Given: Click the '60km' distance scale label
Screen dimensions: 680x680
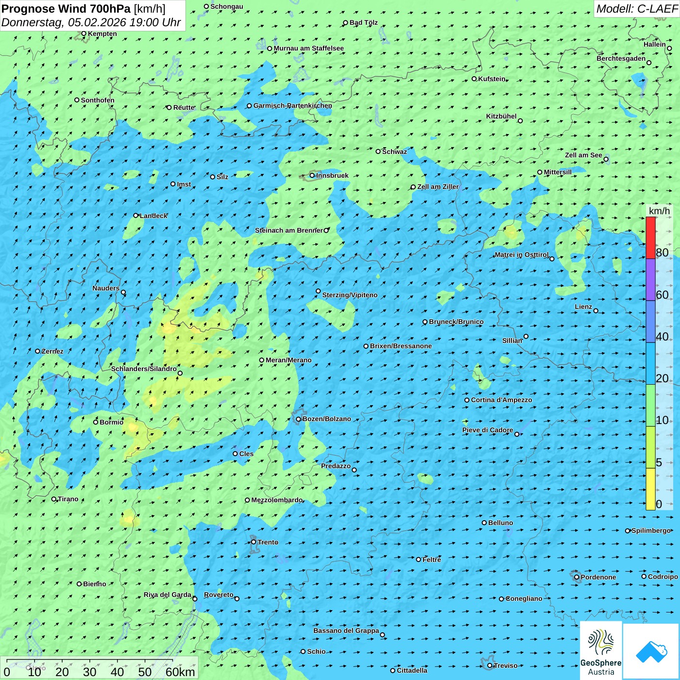Looking at the screenshot, I should tap(180, 672).
